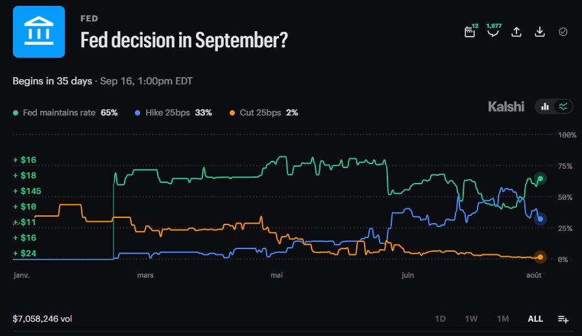This screenshot has height=336, width=582.
Task: Click the blue Hike endpoint dot
Action: click(x=540, y=219)
